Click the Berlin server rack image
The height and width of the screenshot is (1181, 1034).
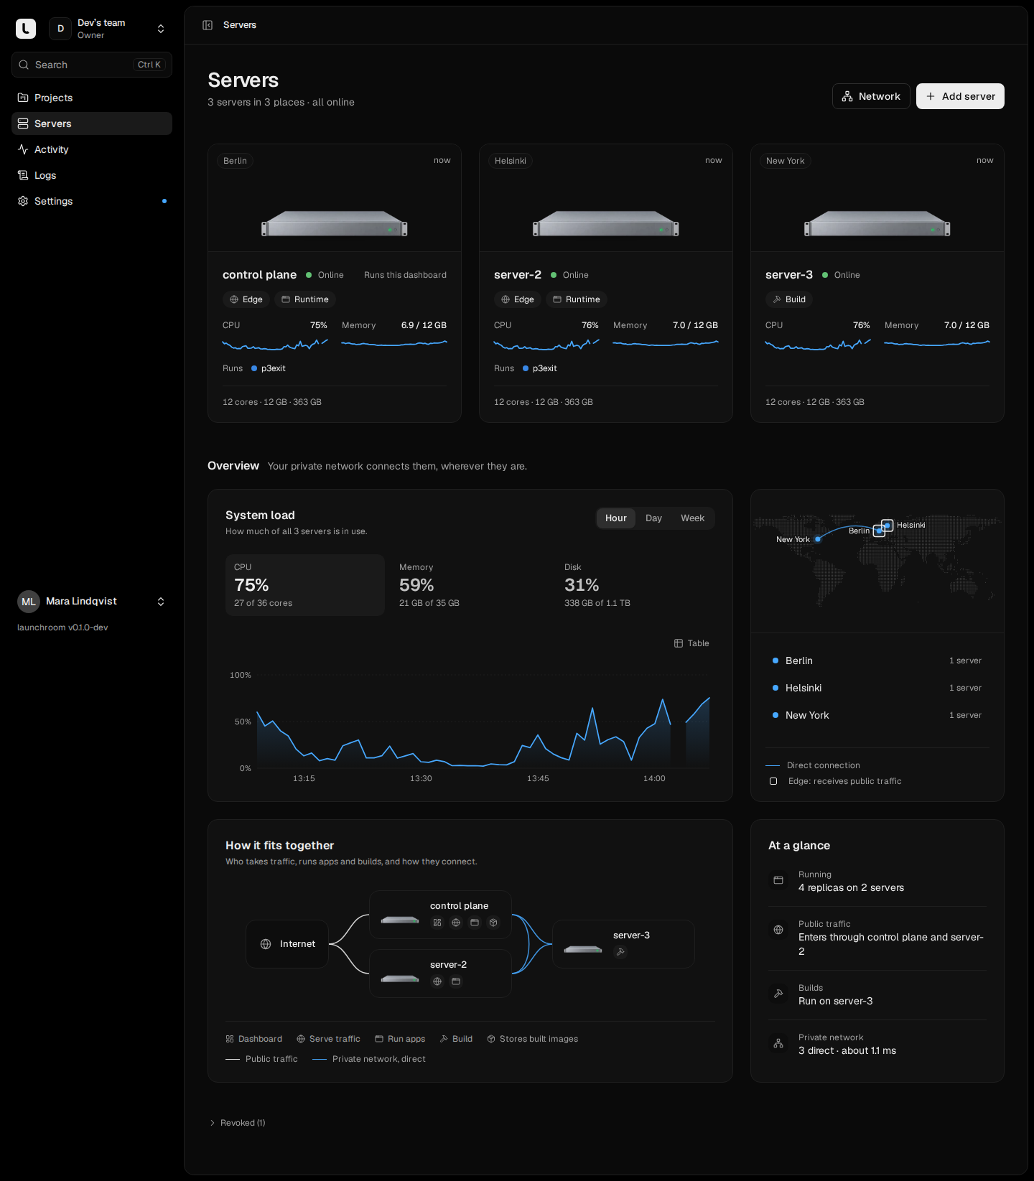click(x=335, y=223)
